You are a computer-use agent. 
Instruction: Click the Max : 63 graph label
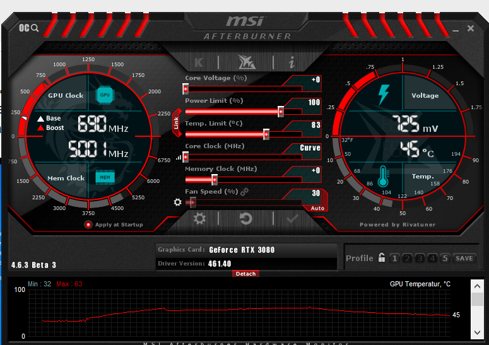tap(69, 284)
